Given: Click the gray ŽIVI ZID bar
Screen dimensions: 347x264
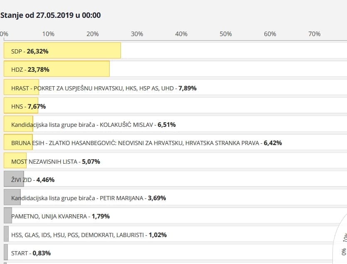Looking at the screenshot, I should [14, 179].
